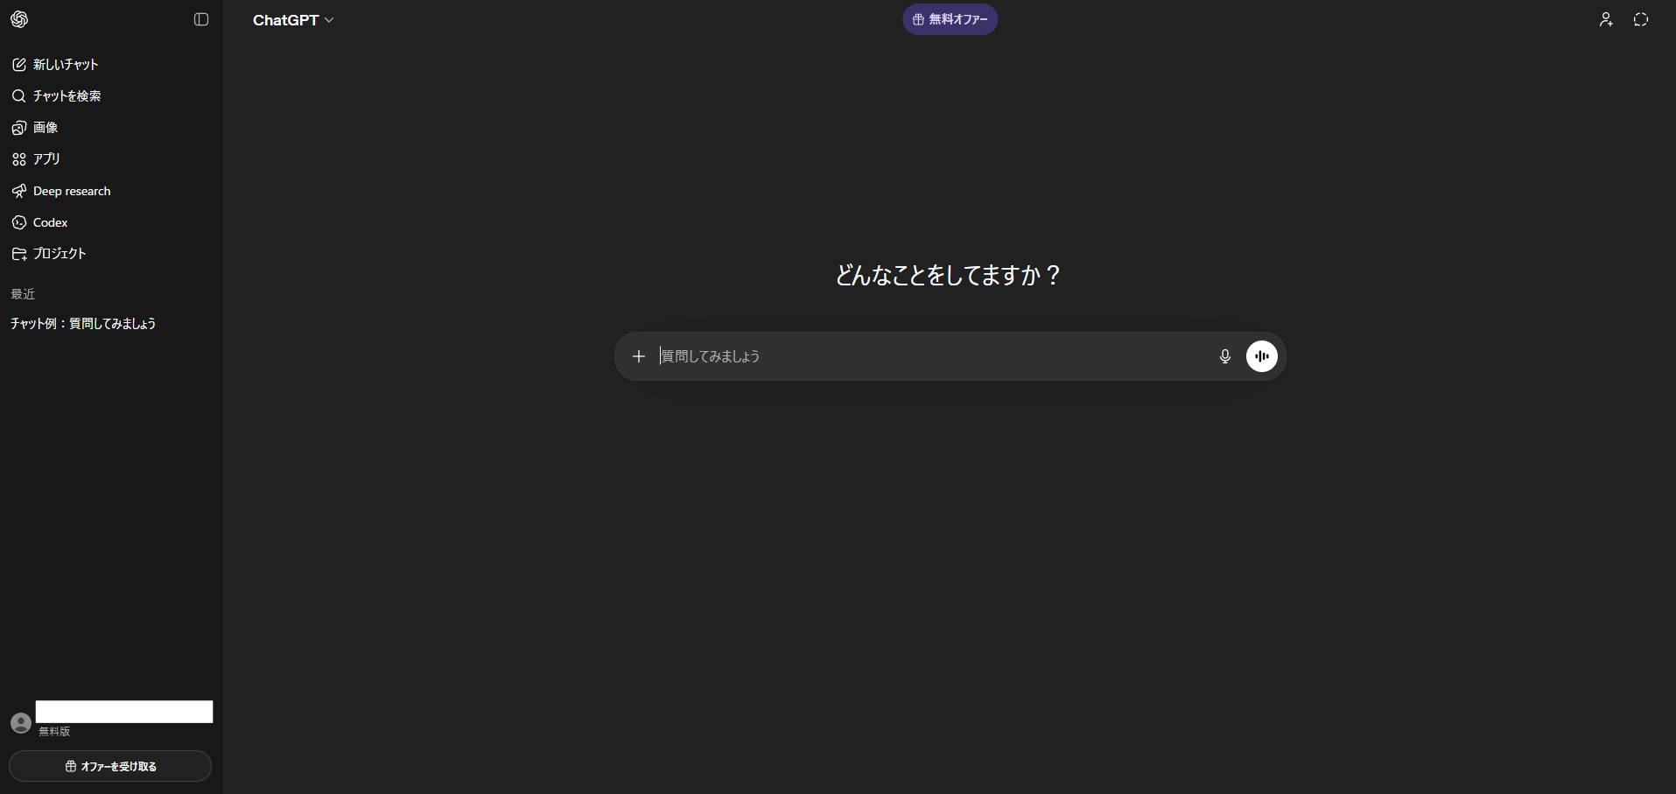Open the 画像 images section
Image resolution: width=1676 pixels, height=794 pixels.
[x=46, y=128]
